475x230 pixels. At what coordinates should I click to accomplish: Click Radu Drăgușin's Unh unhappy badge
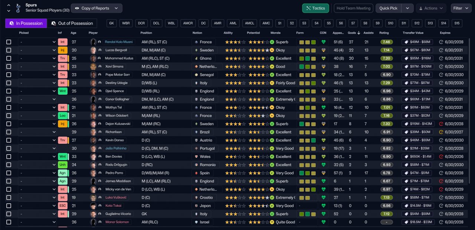pos(63,165)
